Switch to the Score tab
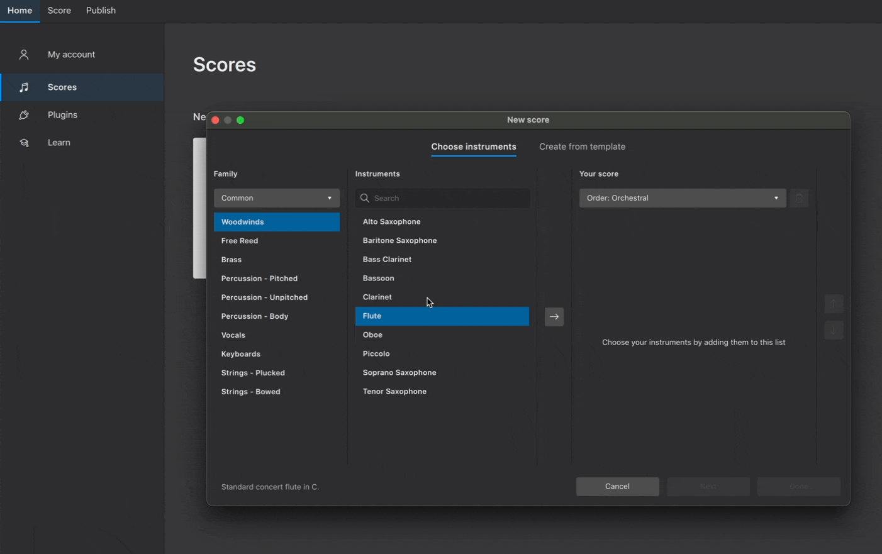 pos(59,11)
